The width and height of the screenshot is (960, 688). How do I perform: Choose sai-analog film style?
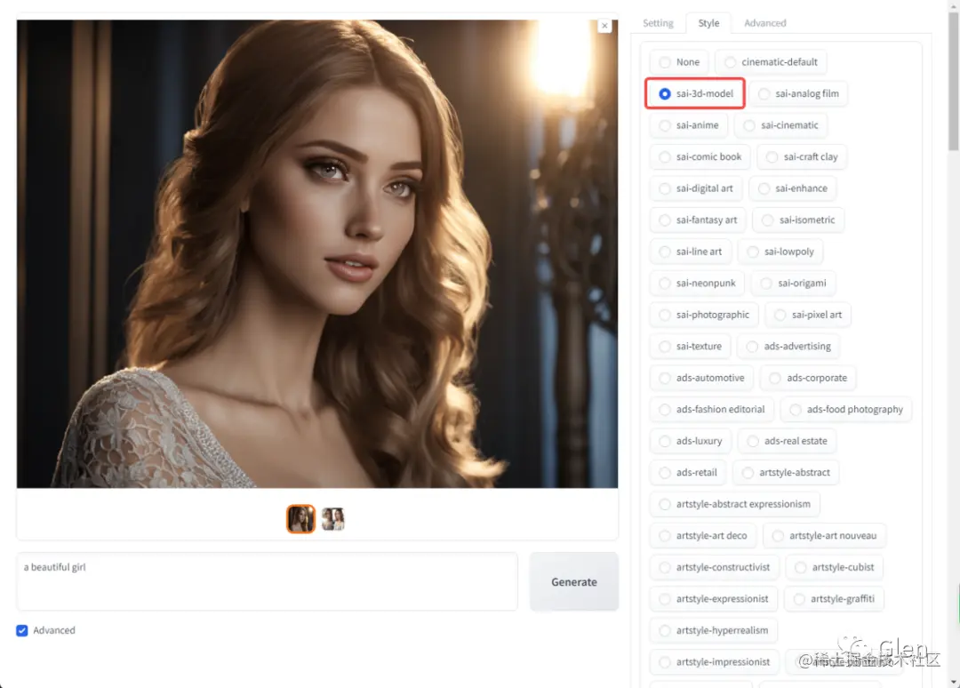point(798,93)
